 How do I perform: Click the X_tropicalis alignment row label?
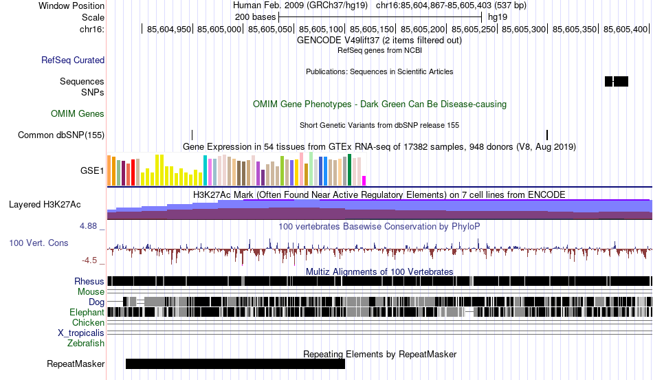point(81,333)
